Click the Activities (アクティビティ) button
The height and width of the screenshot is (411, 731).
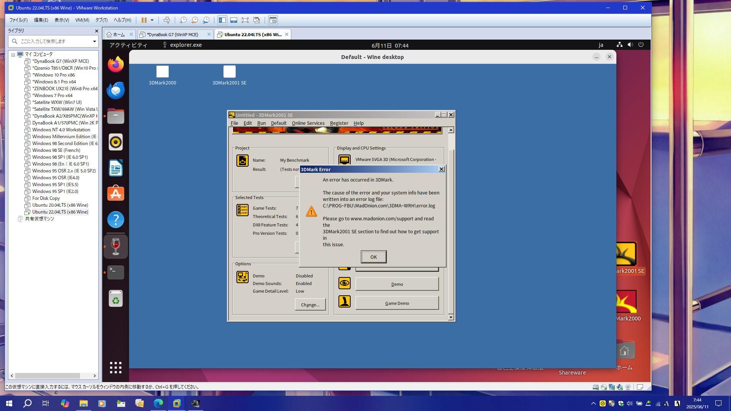128,45
